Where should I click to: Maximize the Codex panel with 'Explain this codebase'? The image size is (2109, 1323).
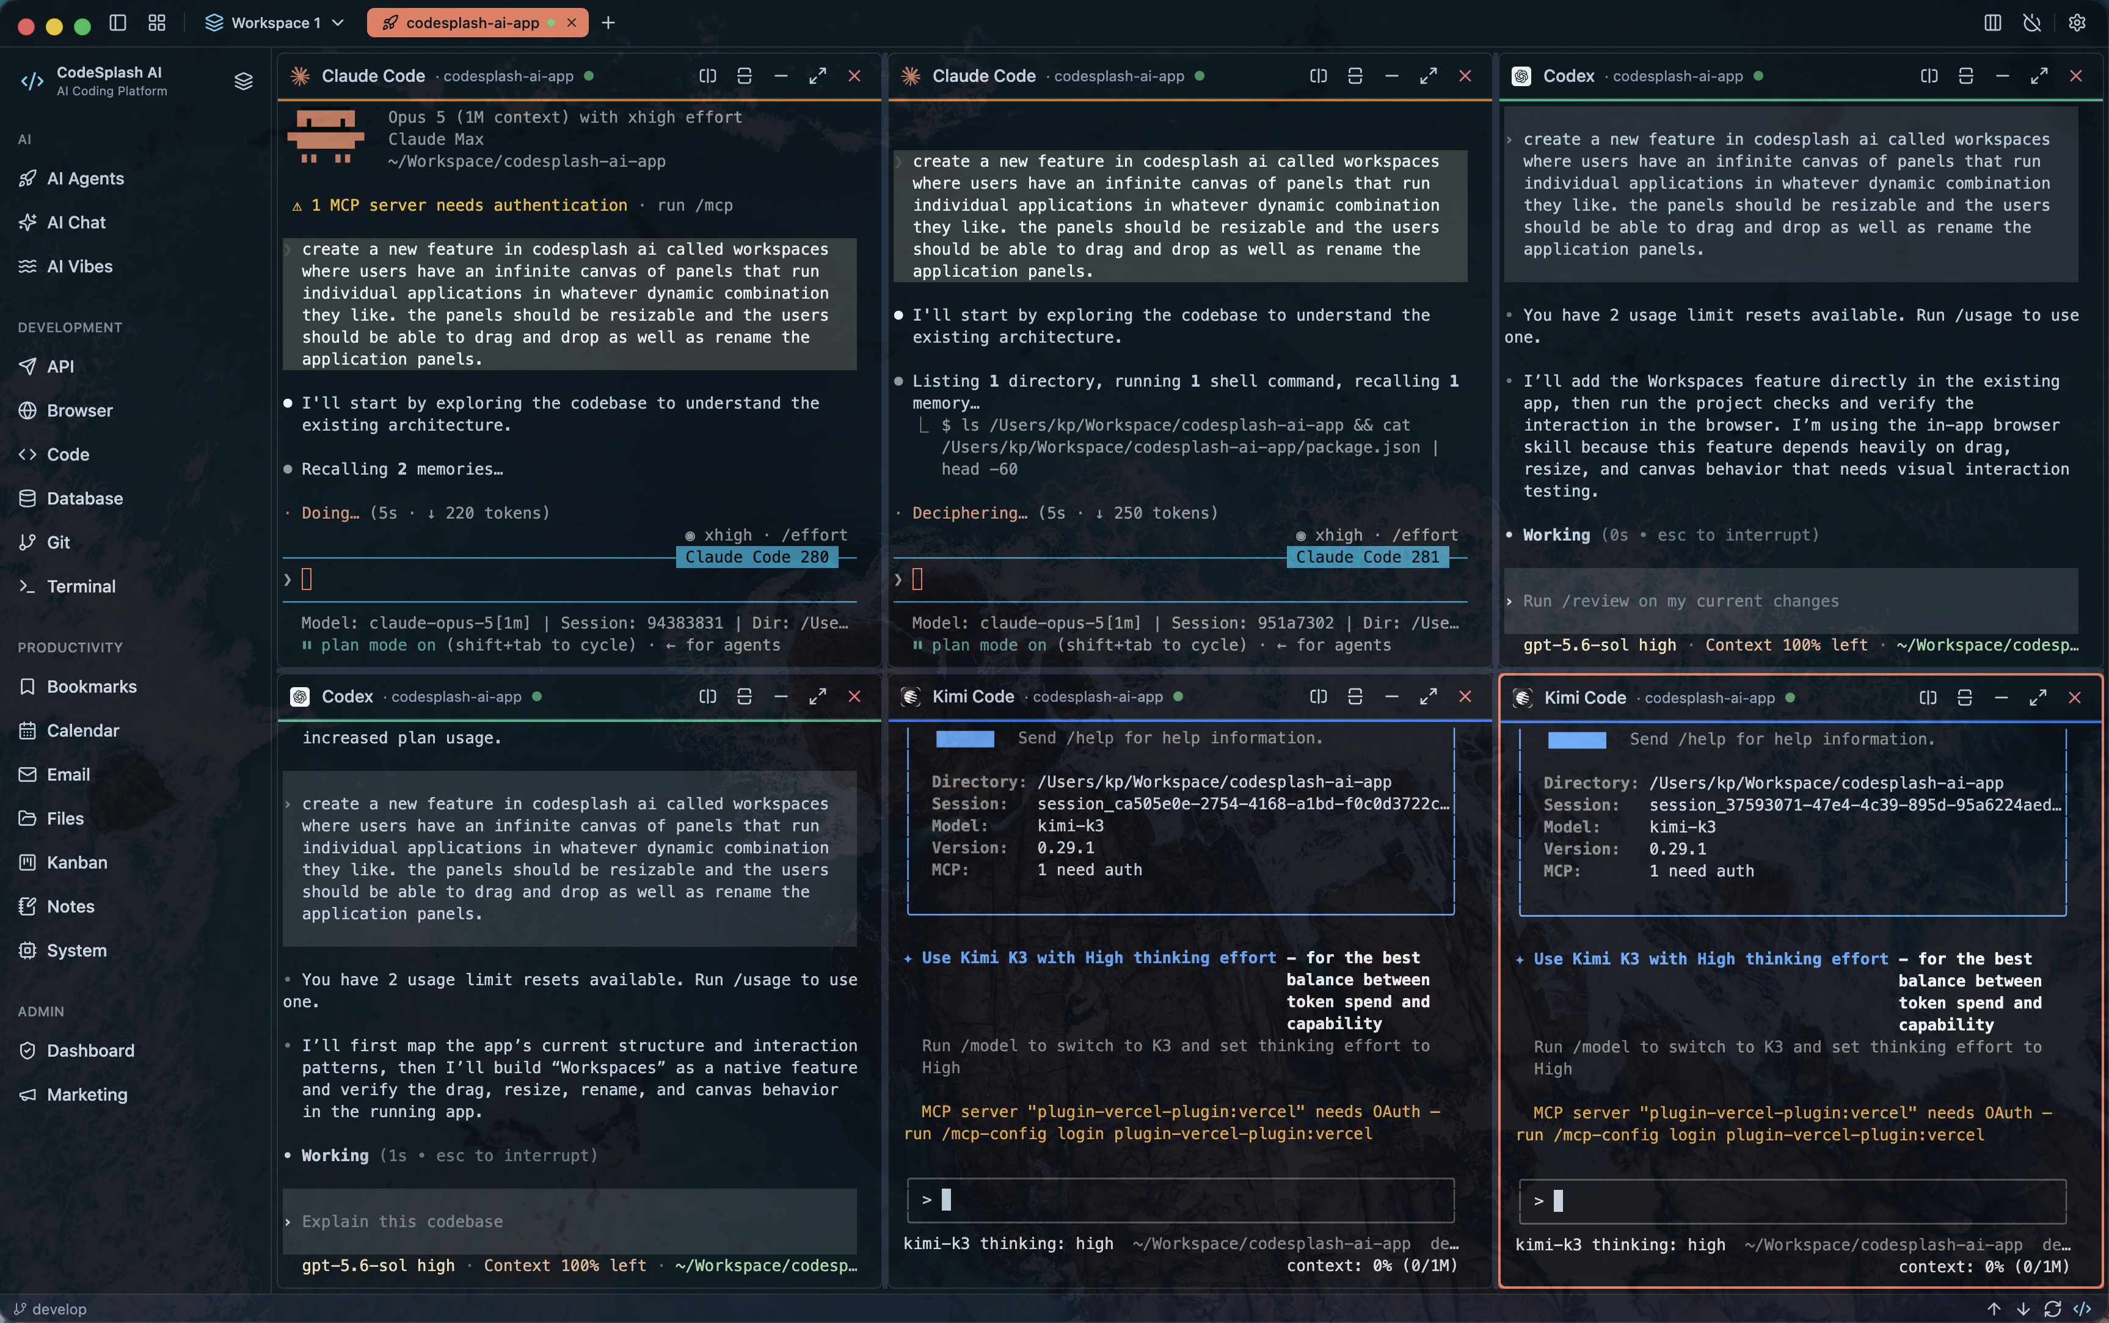click(x=818, y=696)
